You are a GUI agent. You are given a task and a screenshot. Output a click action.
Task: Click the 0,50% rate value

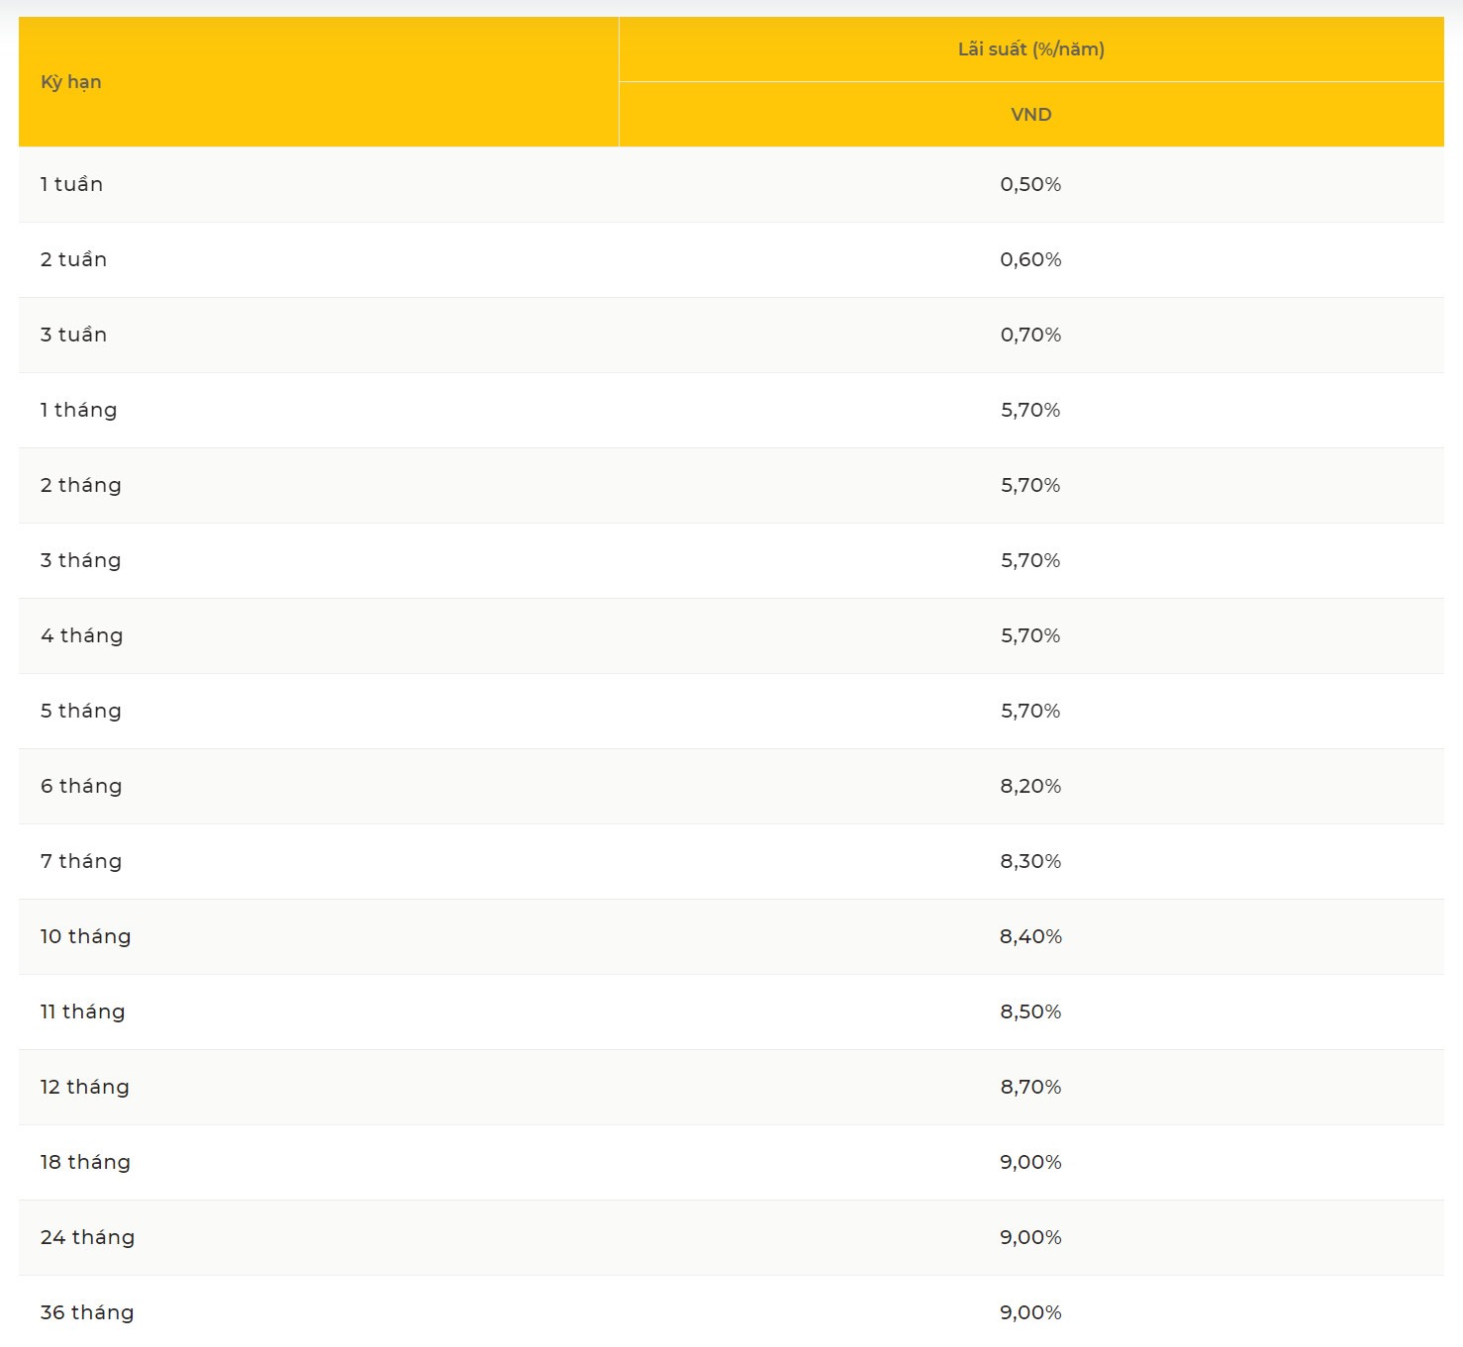pyautogui.click(x=1030, y=184)
